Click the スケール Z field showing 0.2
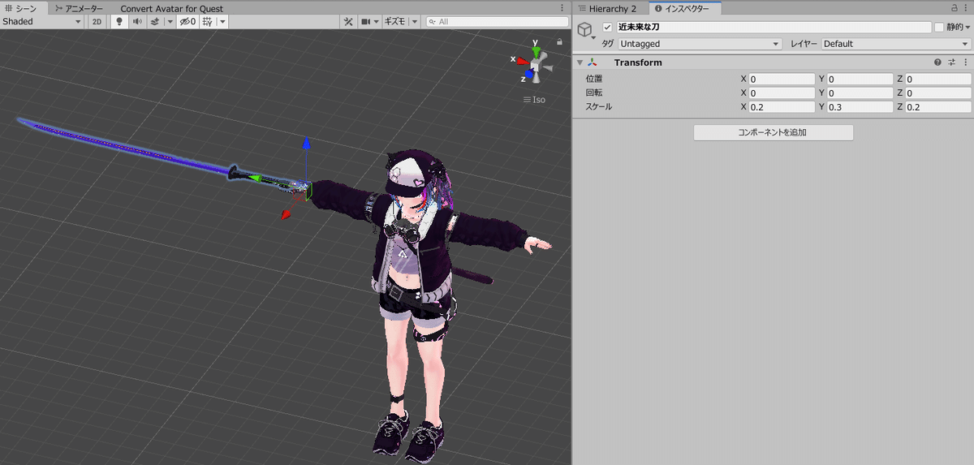 938,107
